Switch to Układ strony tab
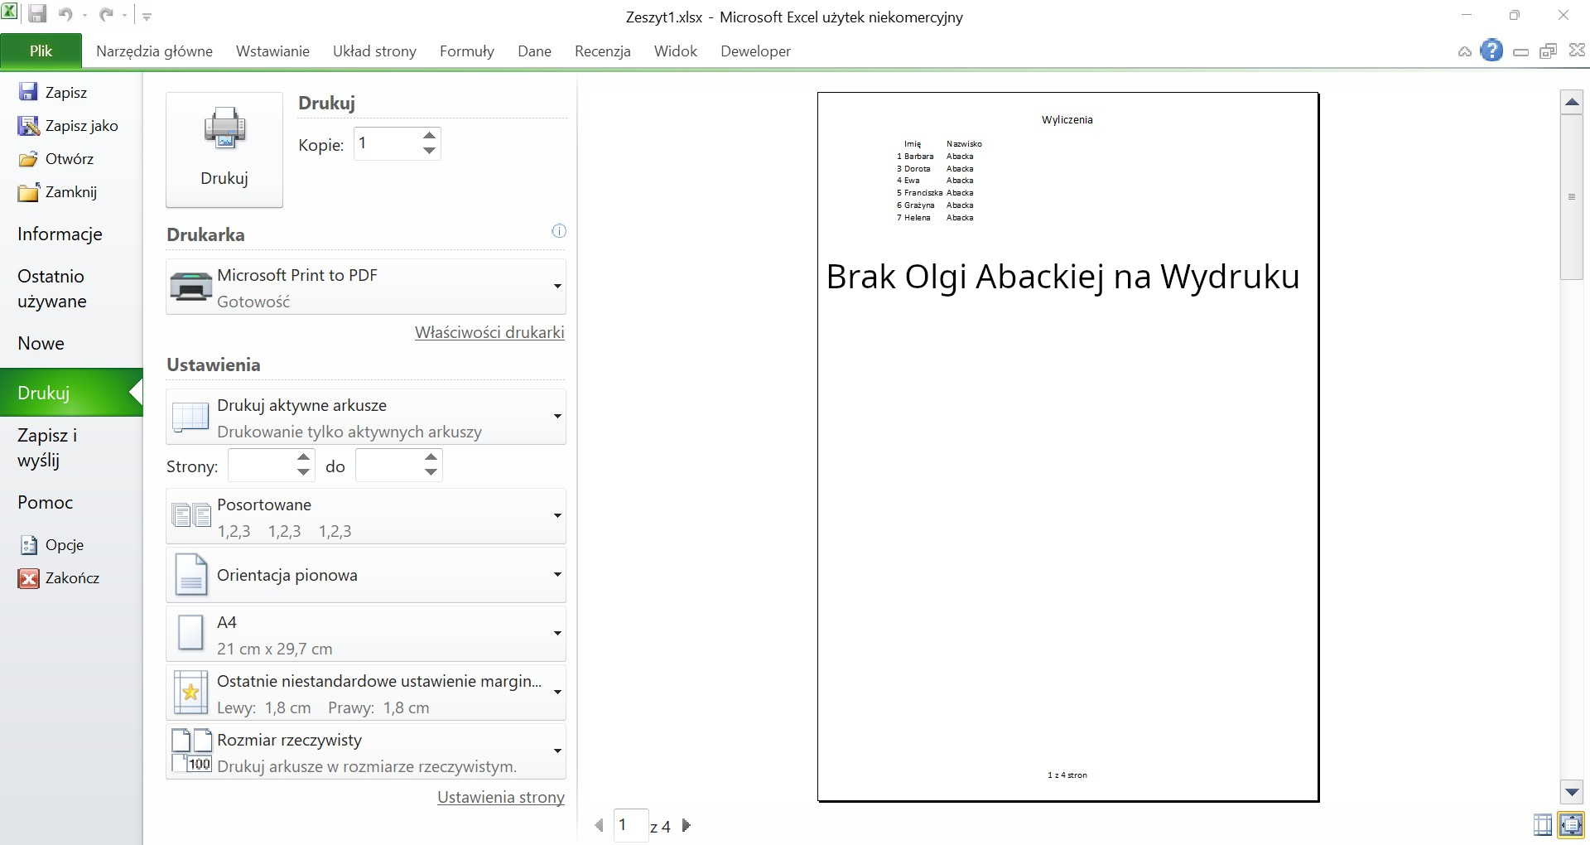The height and width of the screenshot is (845, 1590). click(x=374, y=51)
